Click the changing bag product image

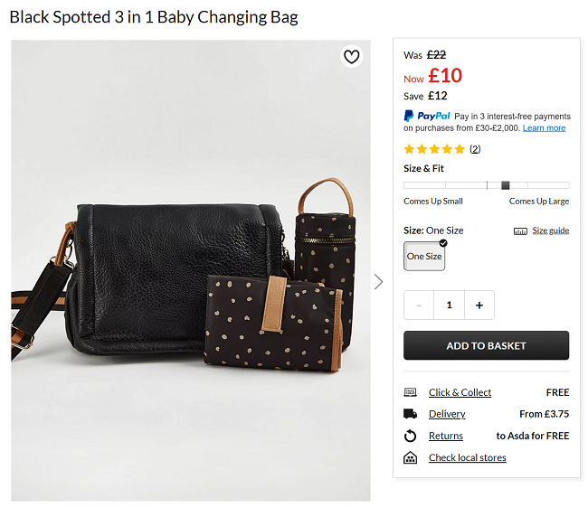[x=191, y=271]
